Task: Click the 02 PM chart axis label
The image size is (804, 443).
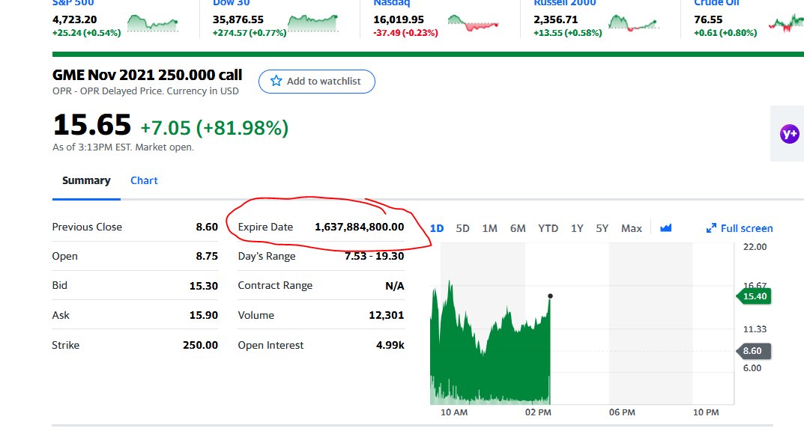Action: click(x=538, y=412)
